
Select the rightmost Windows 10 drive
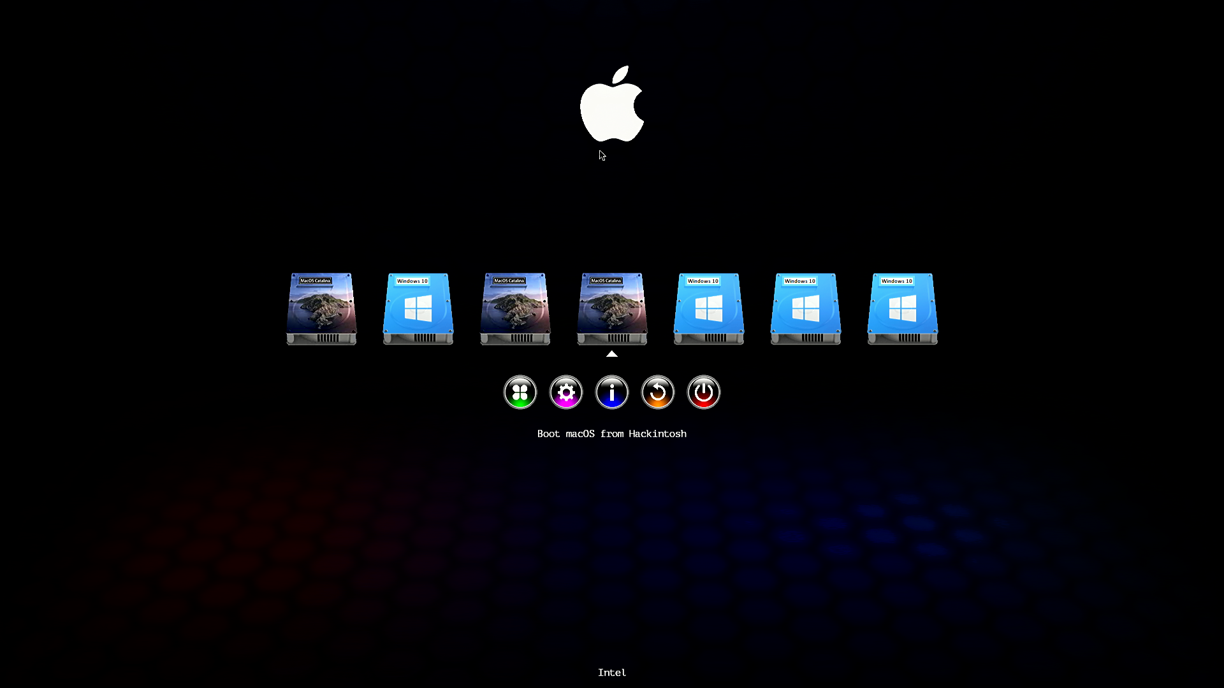tap(903, 309)
